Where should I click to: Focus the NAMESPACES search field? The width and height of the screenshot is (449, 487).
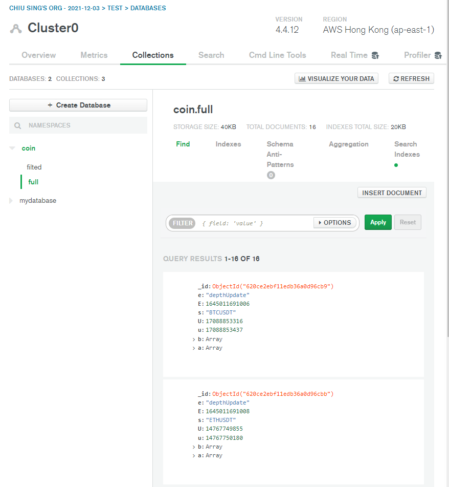pos(78,125)
